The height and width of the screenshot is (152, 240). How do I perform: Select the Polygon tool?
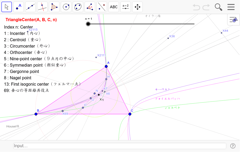click(54, 7)
